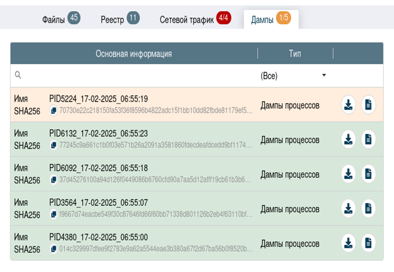Download the PID5224 process dump
Image resolution: width=394 pixels, height=272 pixels.
coord(348,105)
